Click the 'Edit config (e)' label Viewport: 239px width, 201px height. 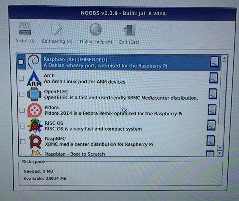pos(57,41)
